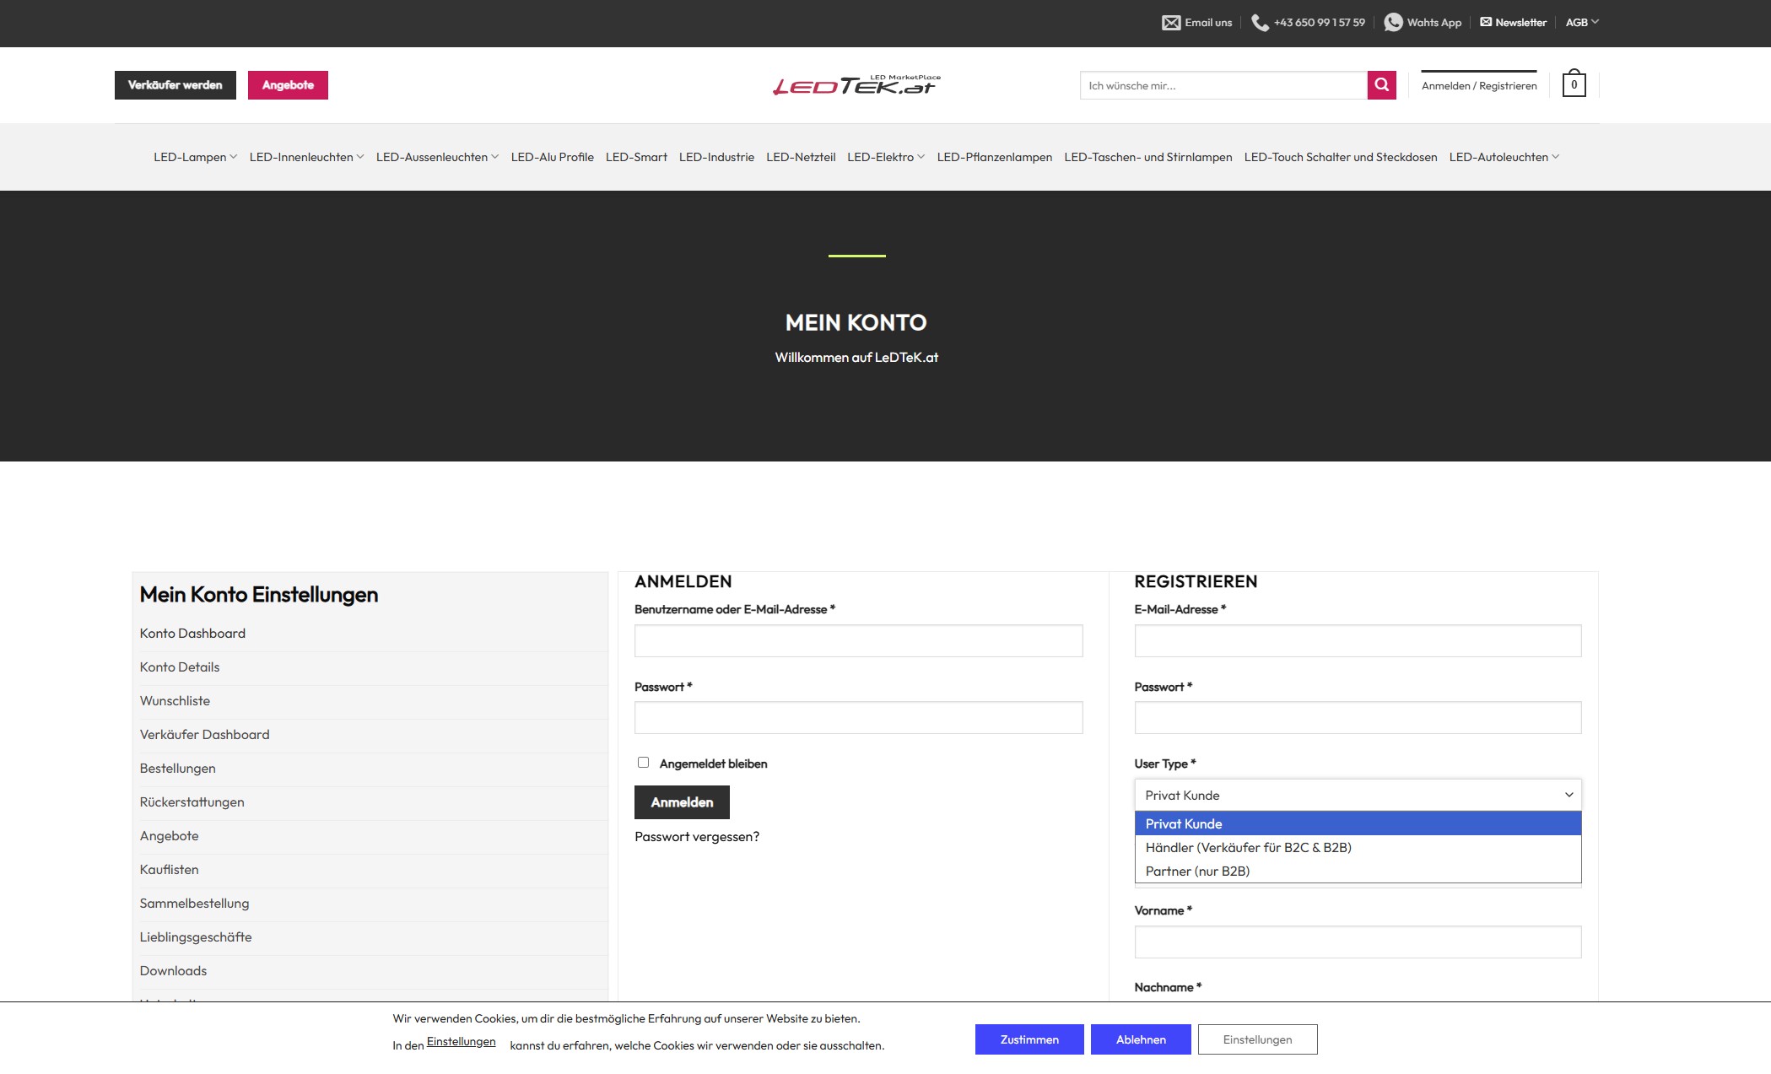Click the LeDTeK.at logo
This screenshot has height=1074, width=1771.
point(856,84)
